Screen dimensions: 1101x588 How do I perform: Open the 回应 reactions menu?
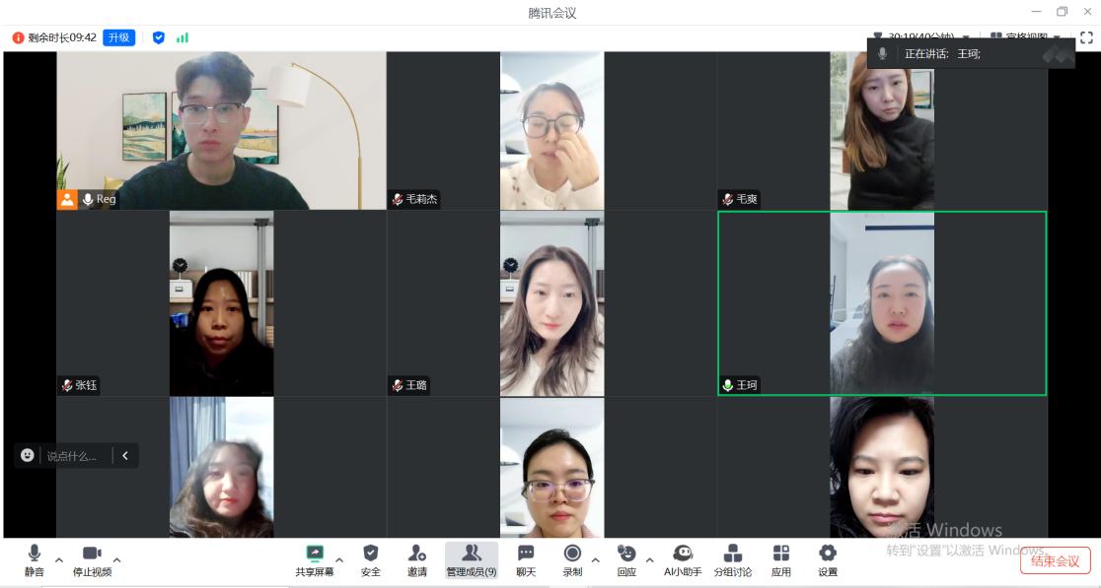tap(626, 559)
